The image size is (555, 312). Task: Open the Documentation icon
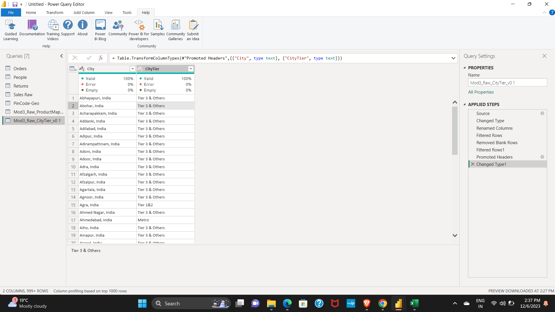point(32,28)
